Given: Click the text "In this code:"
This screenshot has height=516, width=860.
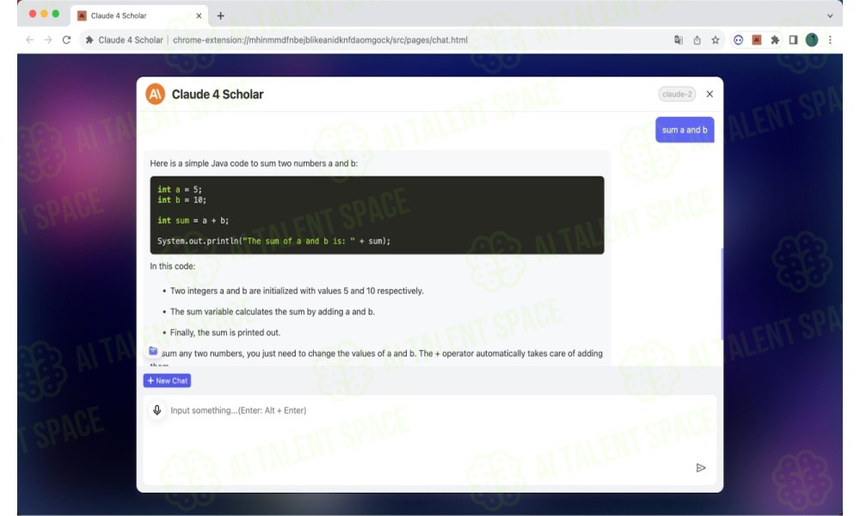Looking at the screenshot, I should (172, 267).
